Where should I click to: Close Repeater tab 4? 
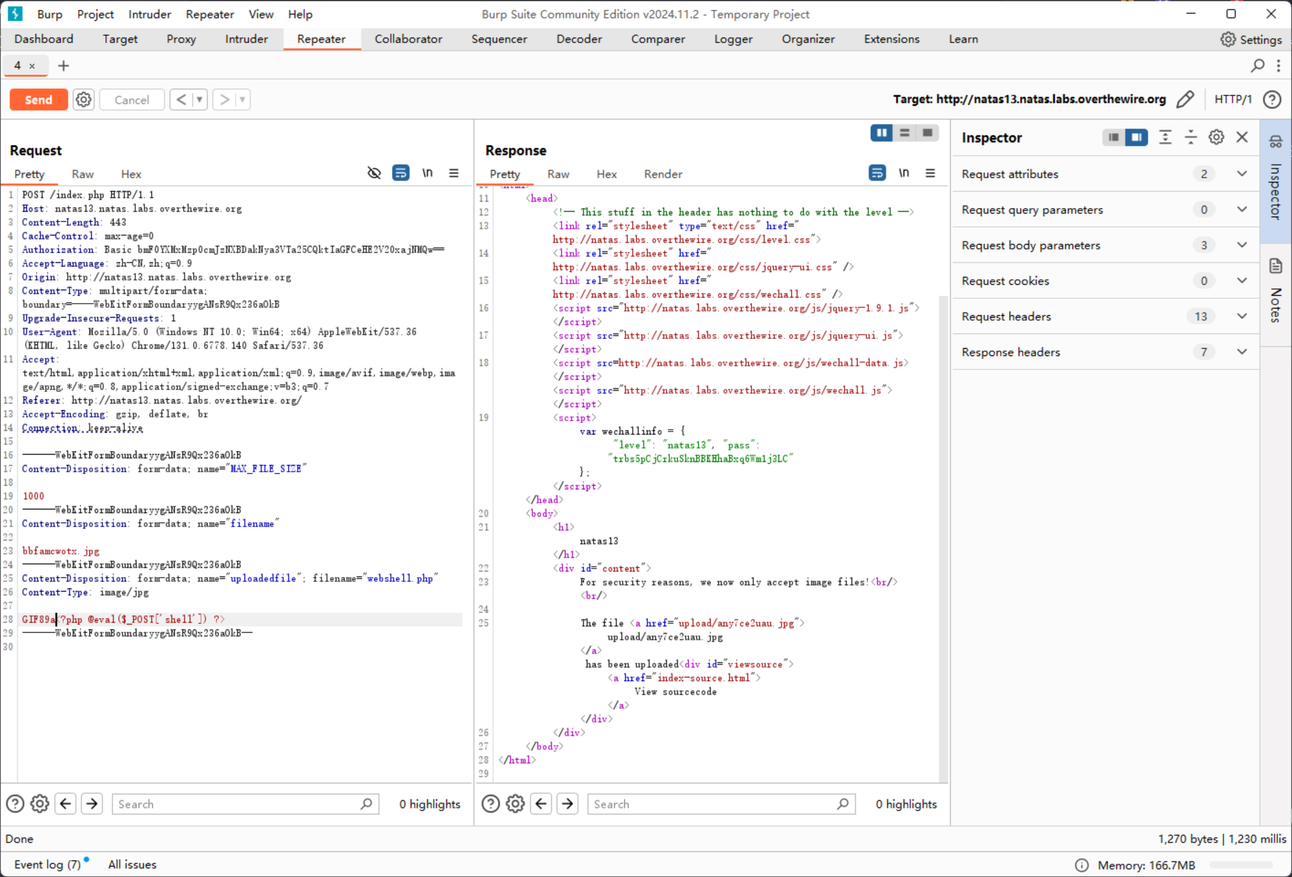[32, 66]
